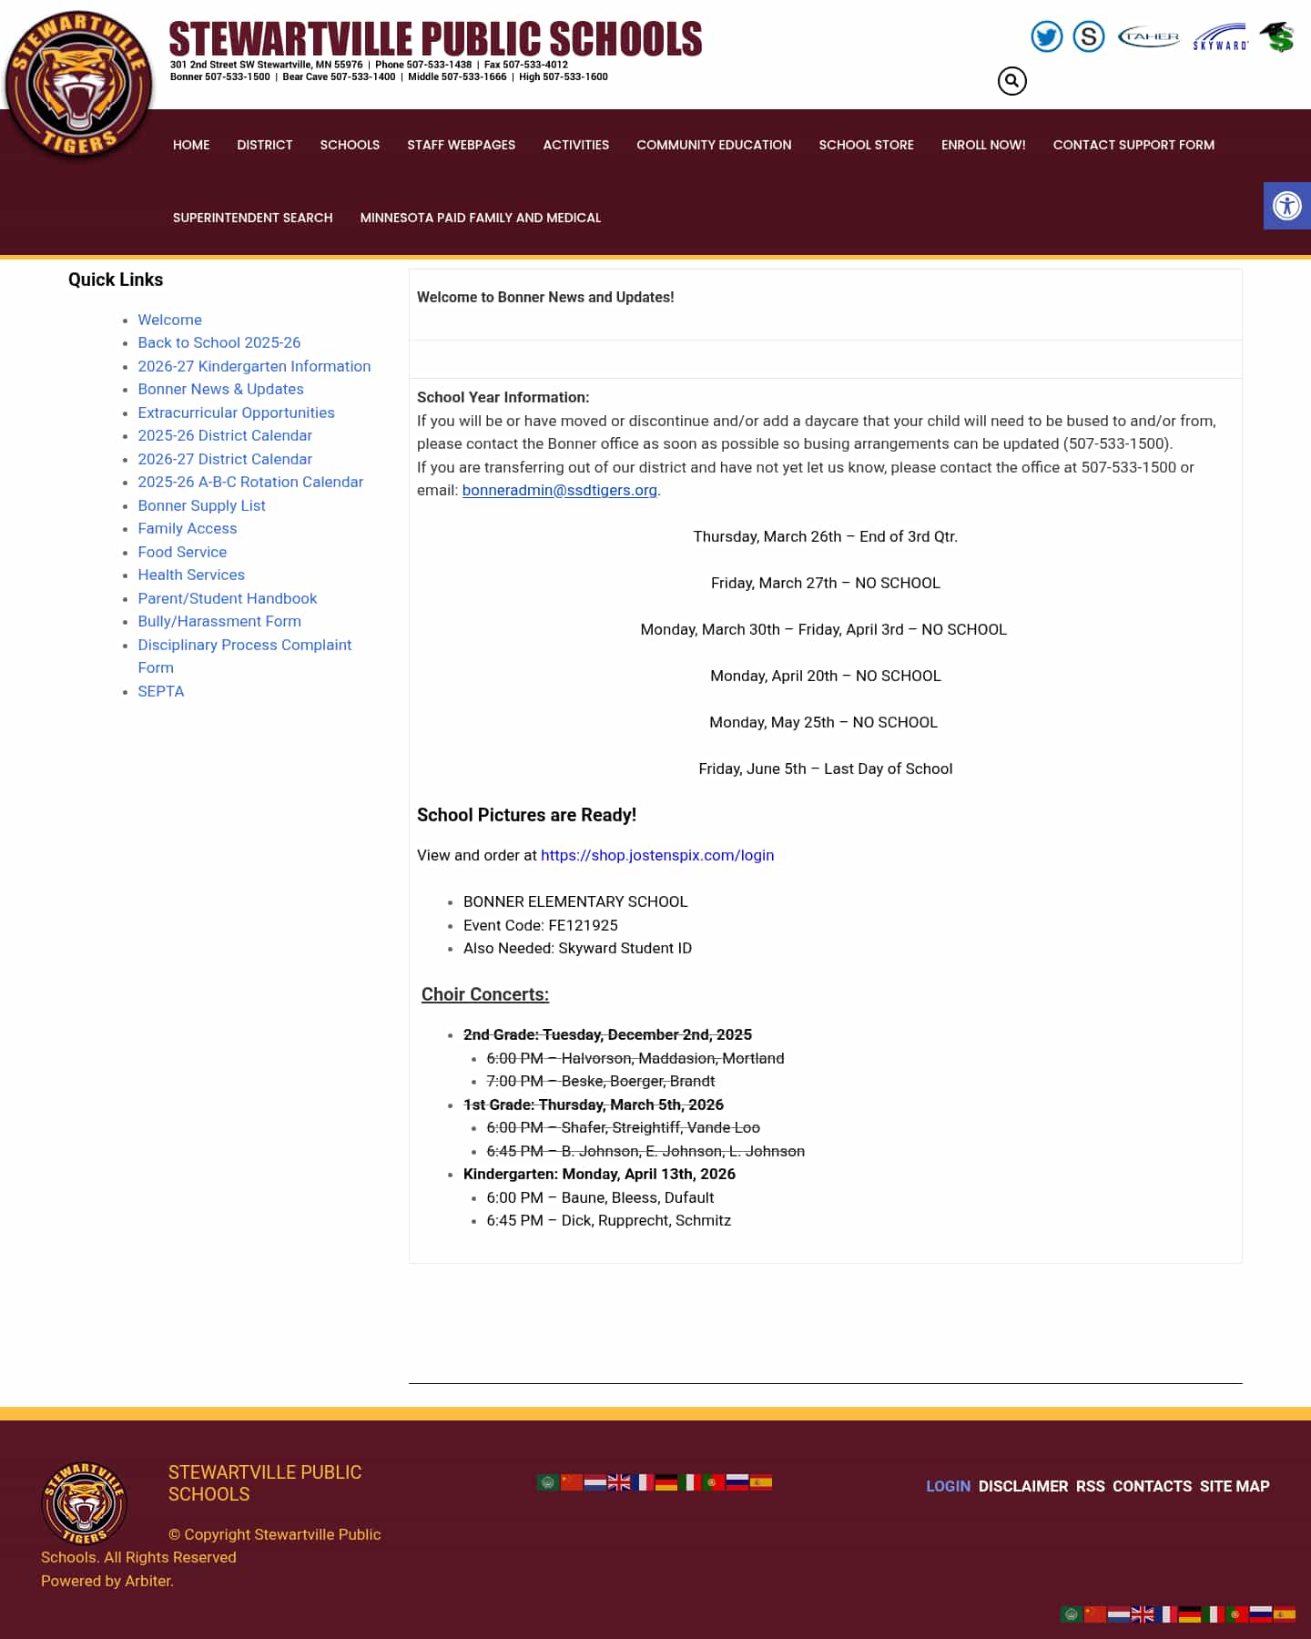Open the CONTACT SUPPORT FORM menu item
The image size is (1311, 1639).
coord(1133,145)
